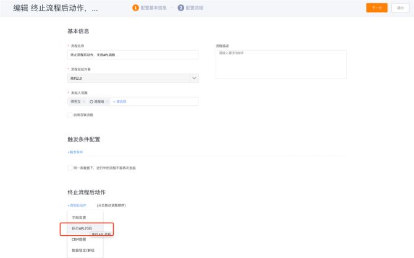Image resolution: width=414 pixels, height=258 pixels.
Task: Click the 退出 button
Action: 400,8
